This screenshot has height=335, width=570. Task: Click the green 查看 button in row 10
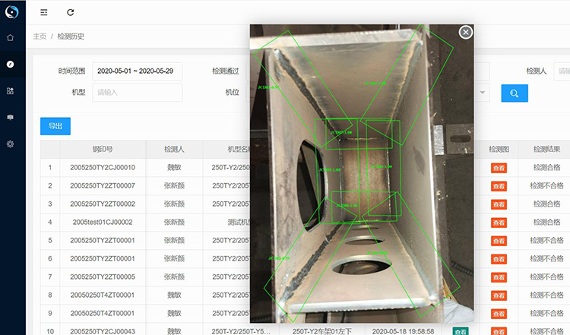point(461,331)
